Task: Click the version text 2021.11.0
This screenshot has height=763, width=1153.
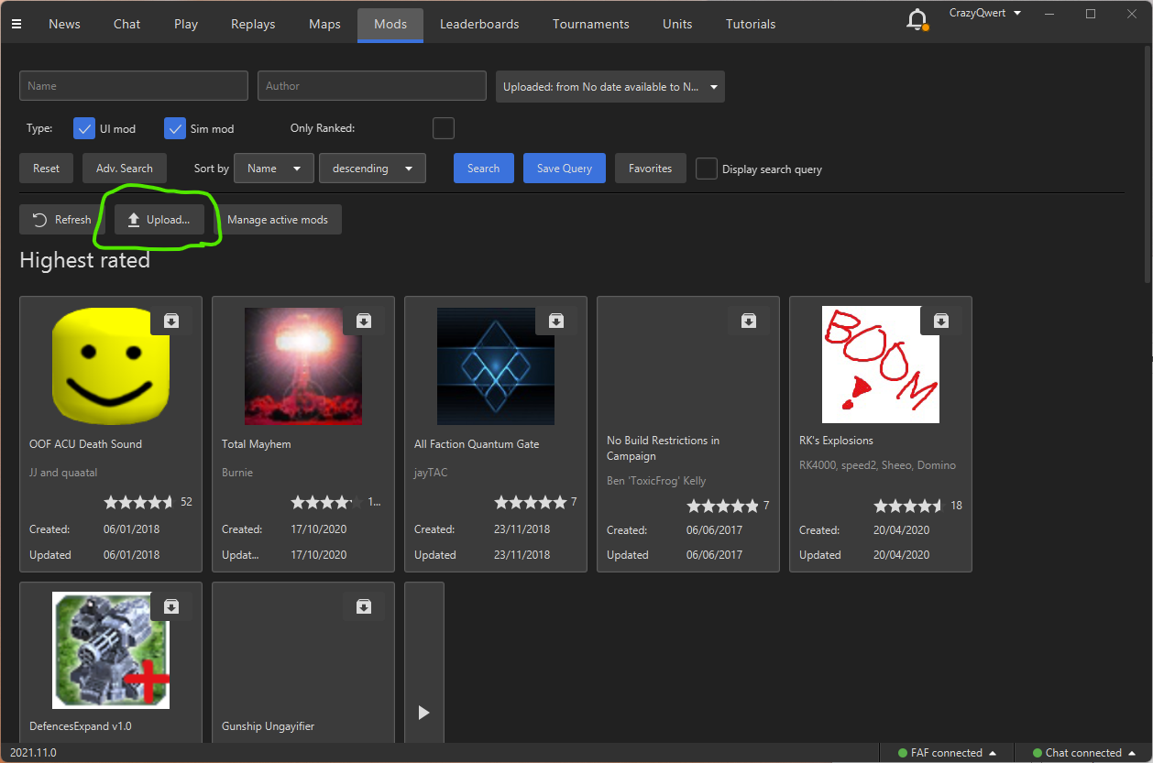Action: click(x=33, y=753)
